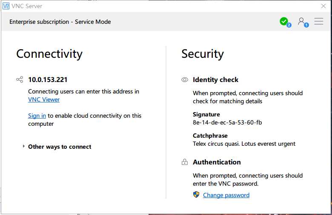Click the catchphrase text
332x215 pixels.
(x=244, y=144)
